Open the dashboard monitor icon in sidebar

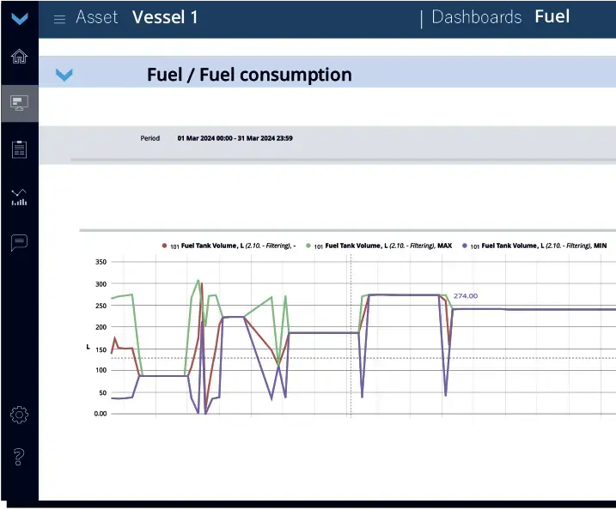(x=19, y=104)
